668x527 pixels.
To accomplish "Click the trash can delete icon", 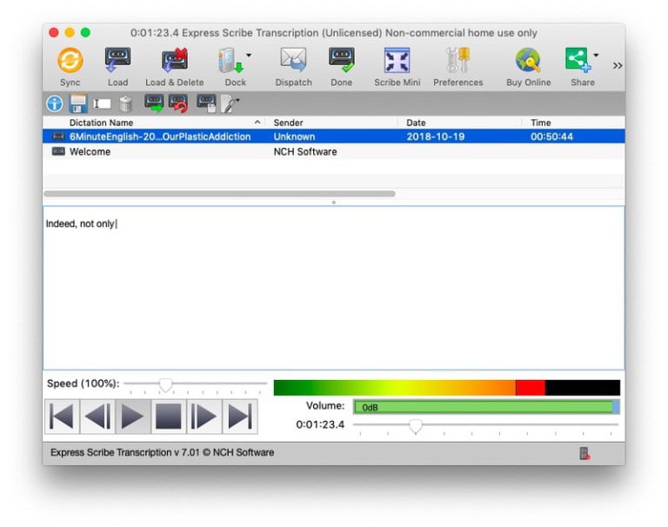I will point(125,104).
